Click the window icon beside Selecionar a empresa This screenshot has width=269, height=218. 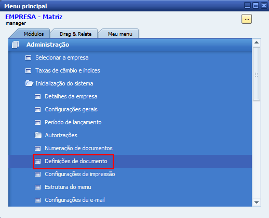(x=29, y=57)
